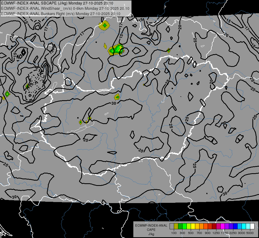Pick the pure blue 2250 J/kg swatch
259x238 pixels.
point(235,226)
